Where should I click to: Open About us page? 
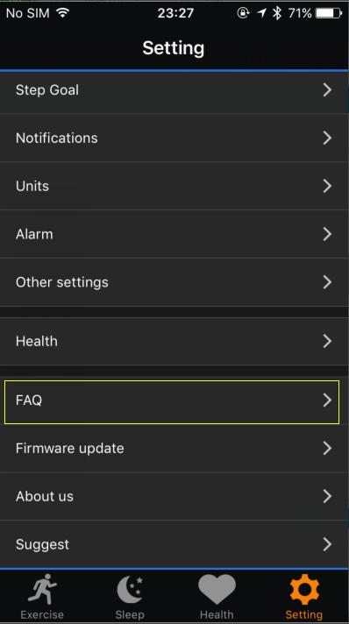(174, 496)
